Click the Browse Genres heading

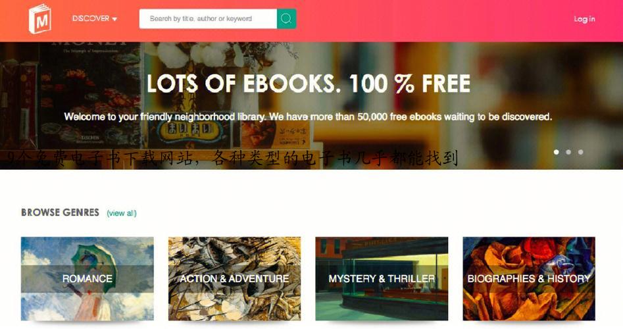[x=60, y=212]
